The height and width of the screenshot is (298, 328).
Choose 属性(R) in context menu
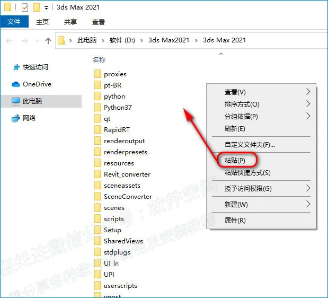[x=261, y=220]
